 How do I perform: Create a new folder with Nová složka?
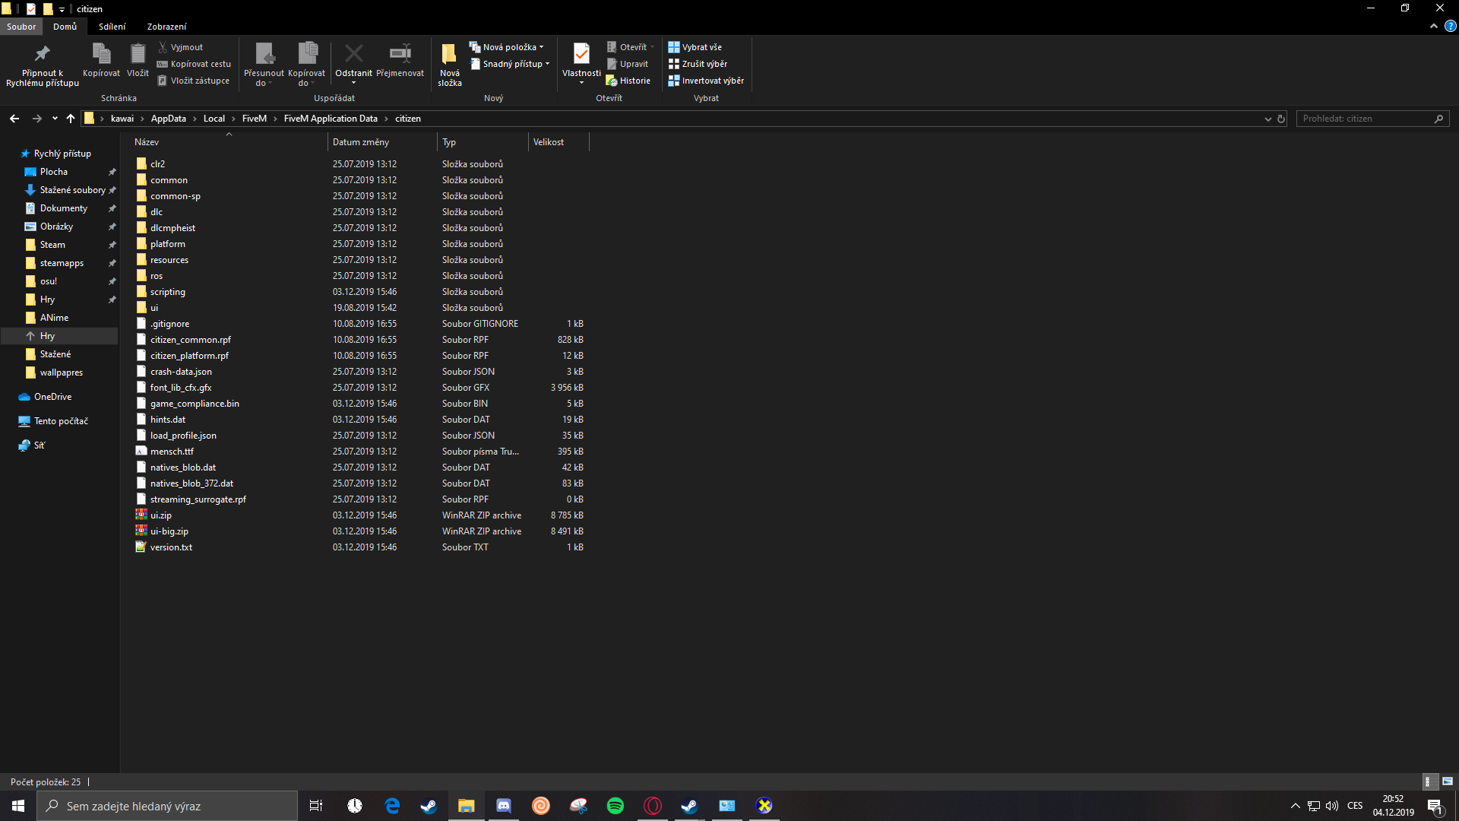(448, 62)
